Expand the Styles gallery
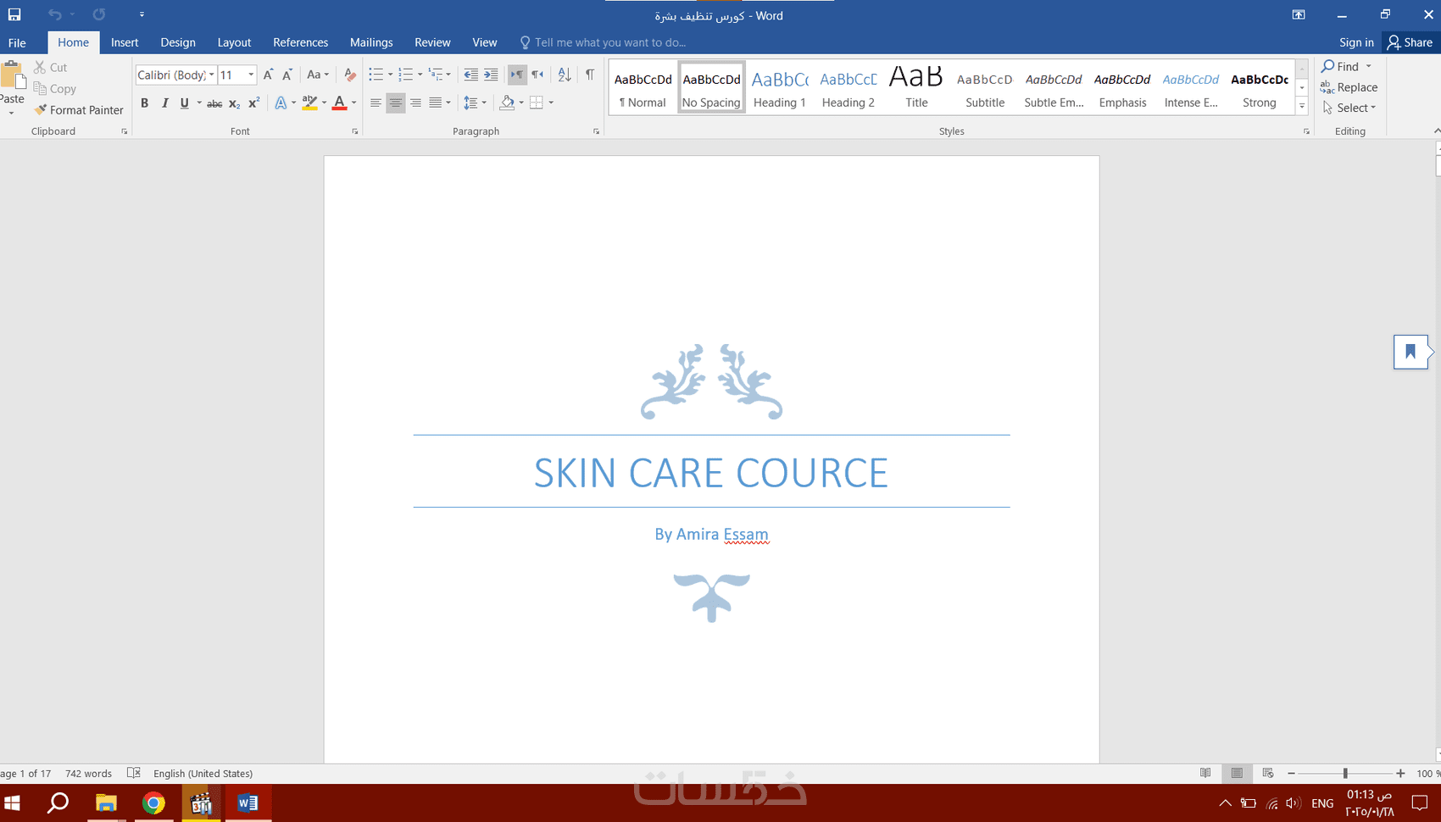 pos(1302,106)
